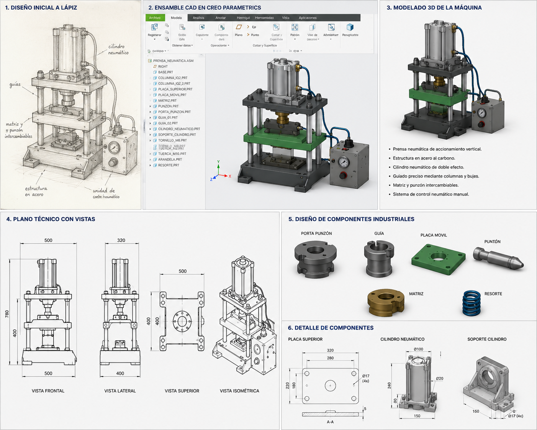Click the part icon beside MATRIZ.PRT

click(155, 100)
